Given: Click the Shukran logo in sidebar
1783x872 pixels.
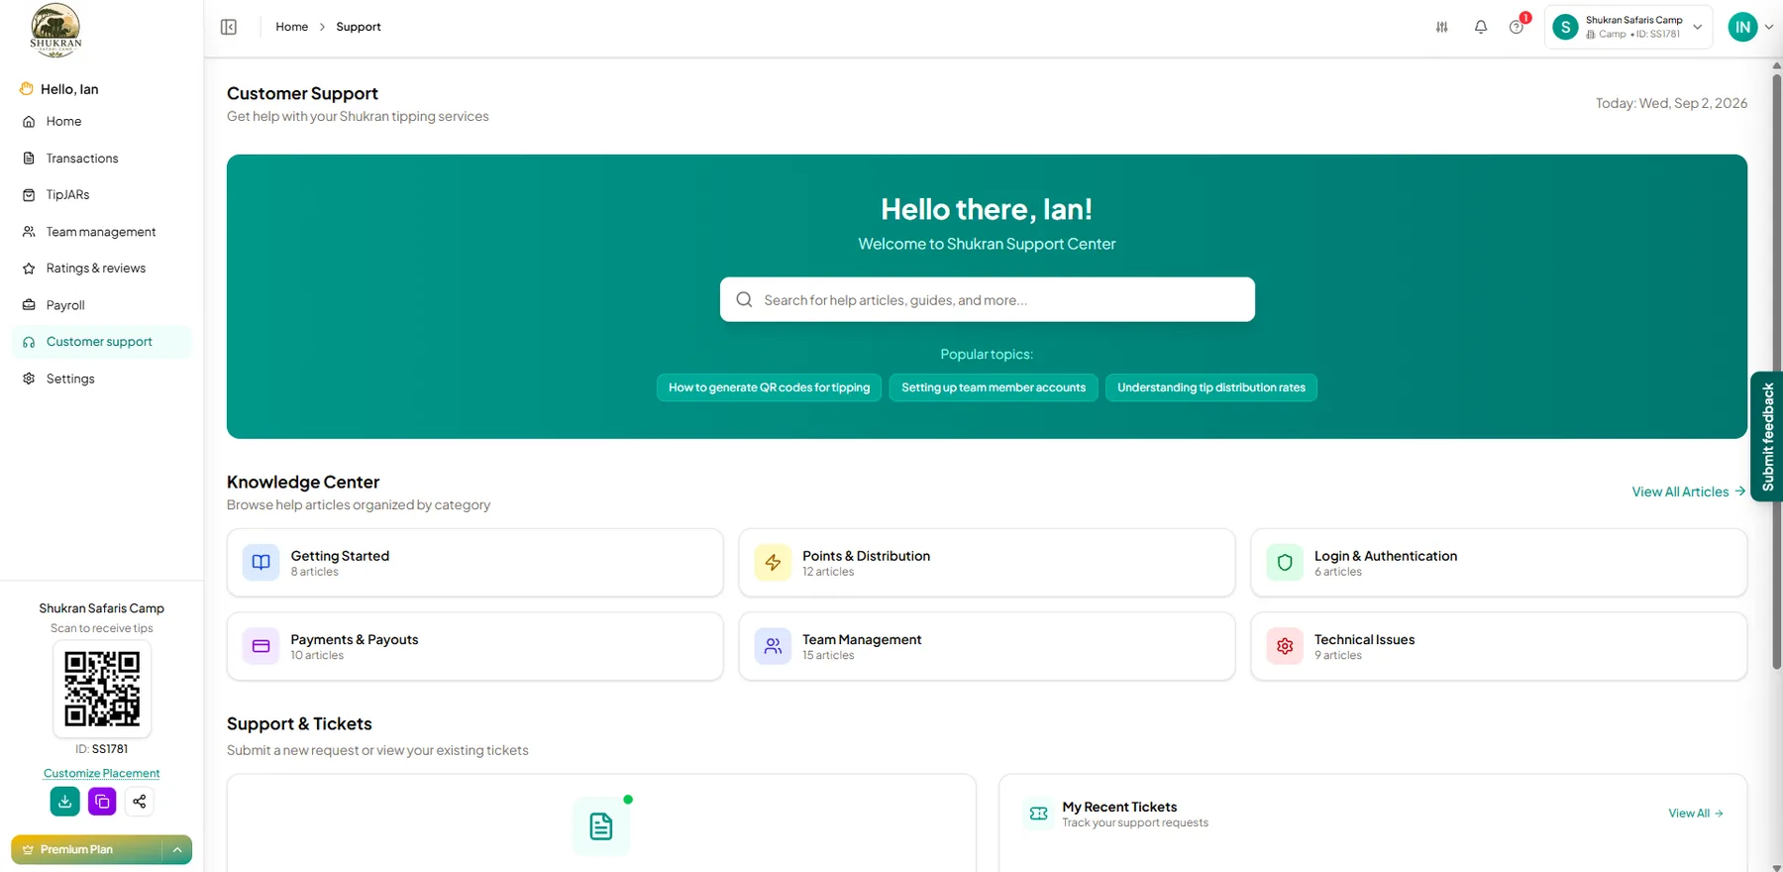Looking at the screenshot, I should (55, 30).
